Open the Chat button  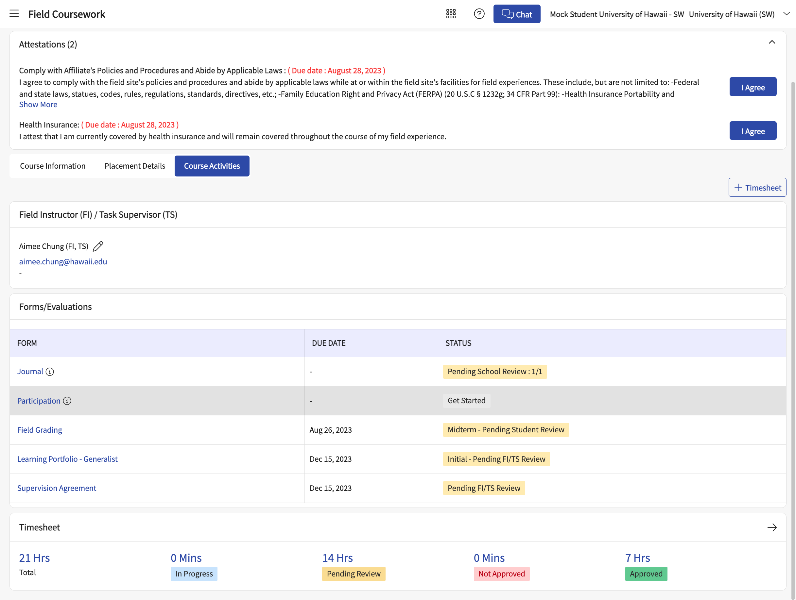(x=516, y=14)
